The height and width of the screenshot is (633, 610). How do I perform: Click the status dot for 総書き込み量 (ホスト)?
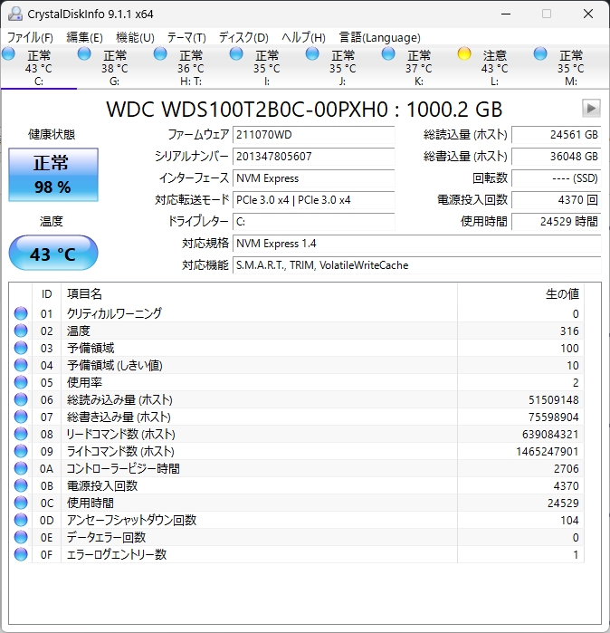(21, 417)
